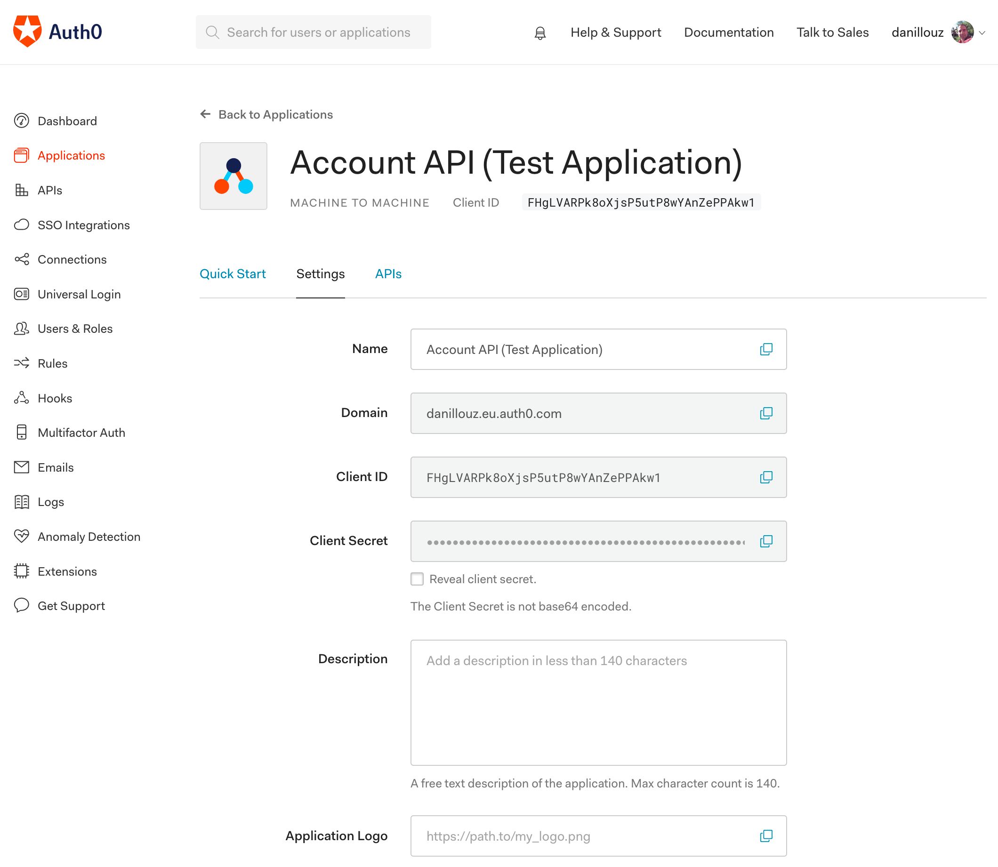Open Anomaly Detection from sidebar
Screen dimensions: 998x867
pyautogui.click(x=89, y=537)
